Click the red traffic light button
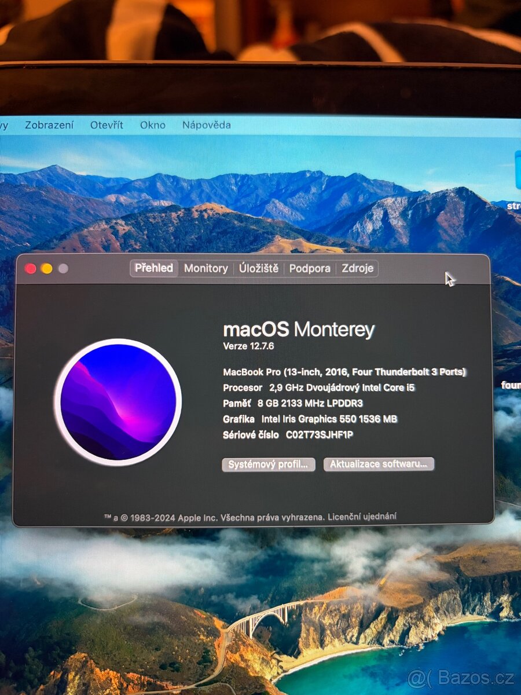Image resolution: width=521 pixels, height=695 pixels. pos(29,268)
